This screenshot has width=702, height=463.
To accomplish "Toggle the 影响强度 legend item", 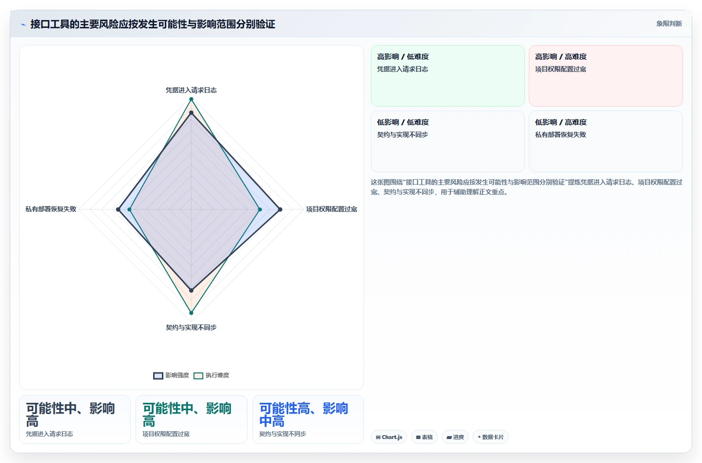I will coord(171,375).
